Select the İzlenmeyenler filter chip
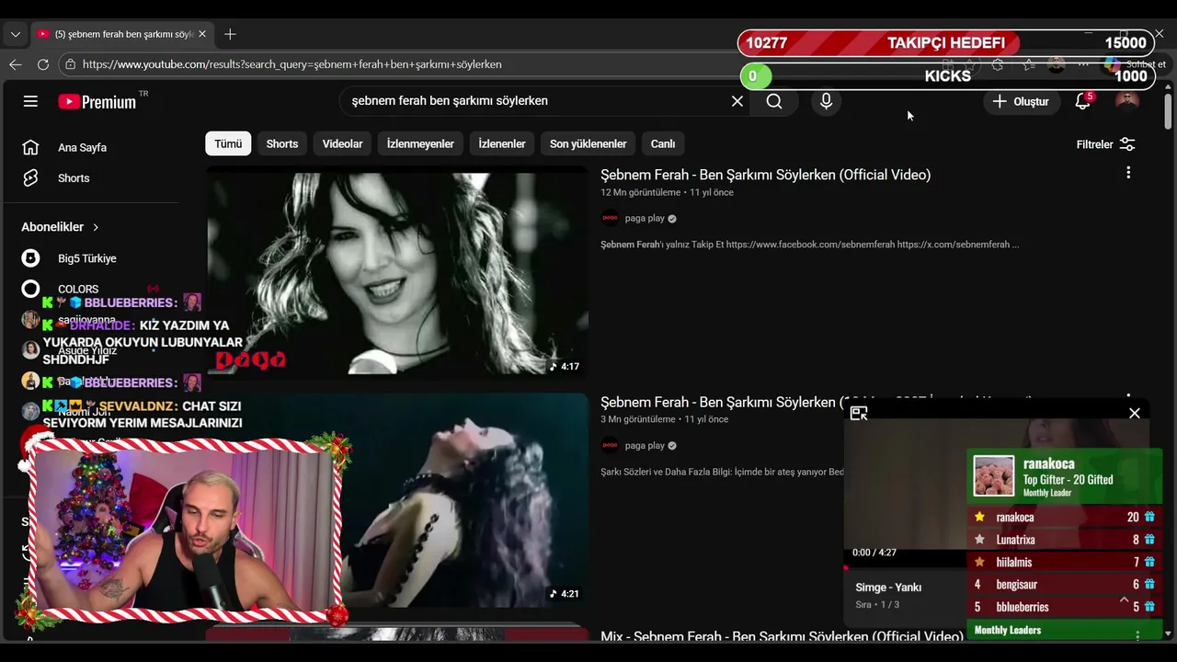This screenshot has height=662, width=1177. pos(420,143)
